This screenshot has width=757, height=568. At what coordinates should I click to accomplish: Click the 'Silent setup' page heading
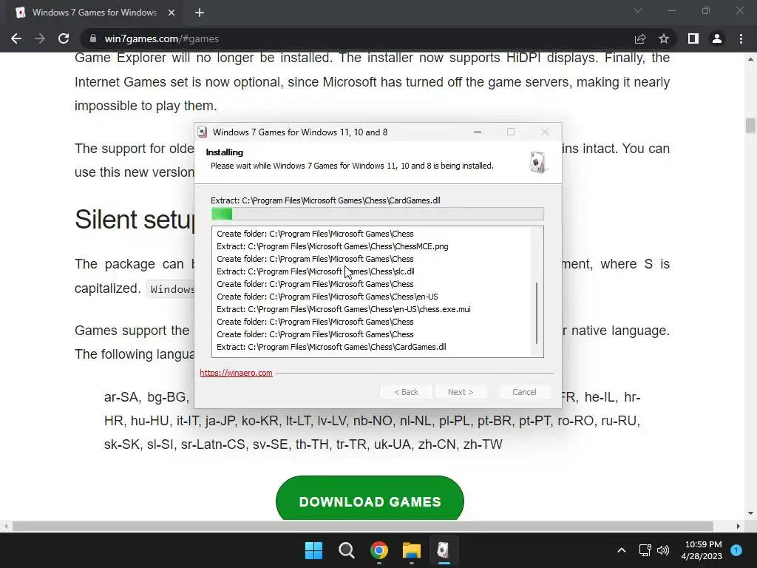click(x=135, y=220)
